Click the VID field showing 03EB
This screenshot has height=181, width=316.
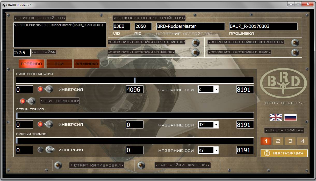tap(121, 26)
